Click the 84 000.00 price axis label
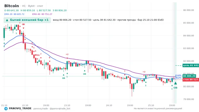Screen dimensions: 199x112 click(x=188, y=35)
